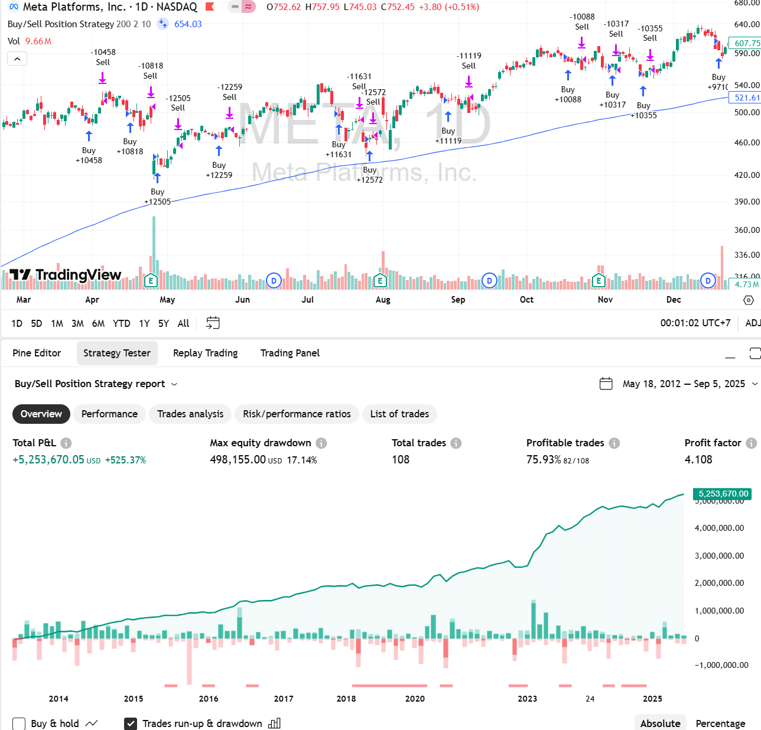The width and height of the screenshot is (761, 730).
Task: Set time range to YTD
Action: [122, 323]
